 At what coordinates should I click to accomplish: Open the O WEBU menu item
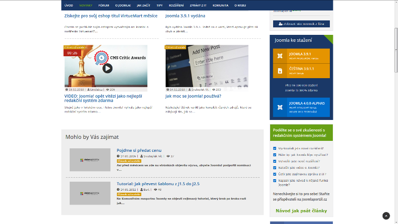click(240, 5)
